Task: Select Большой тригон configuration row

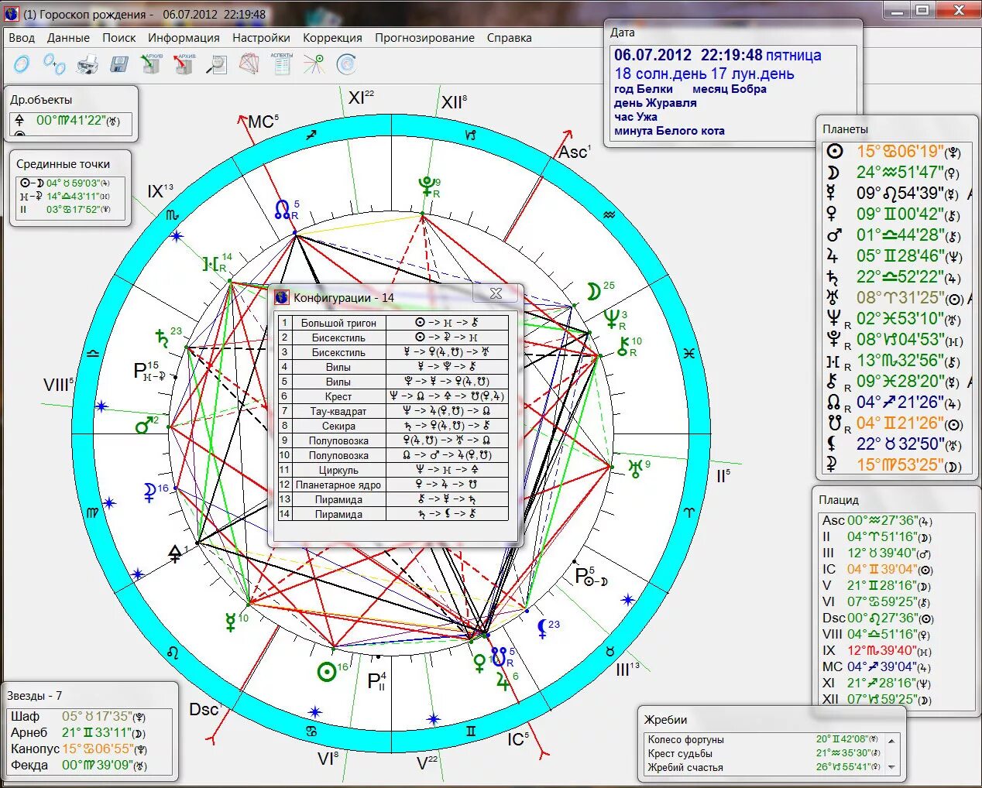Action: pyautogui.click(x=393, y=323)
